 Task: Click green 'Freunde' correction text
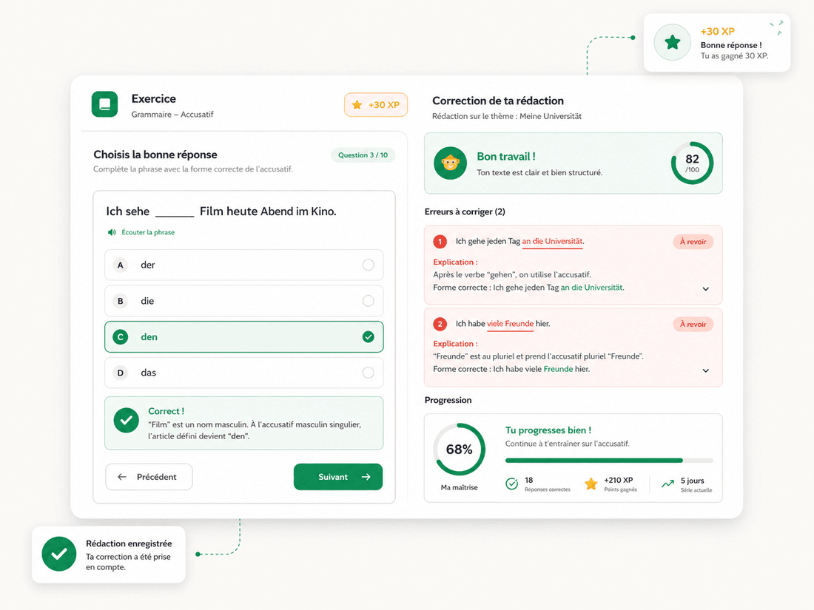pos(558,369)
